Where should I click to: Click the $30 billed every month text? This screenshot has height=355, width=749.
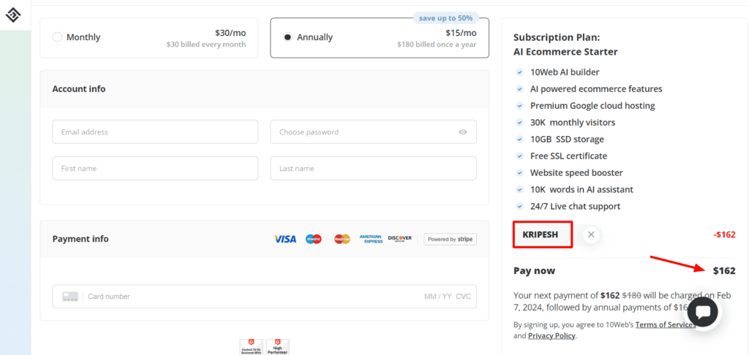click(206, 45)
